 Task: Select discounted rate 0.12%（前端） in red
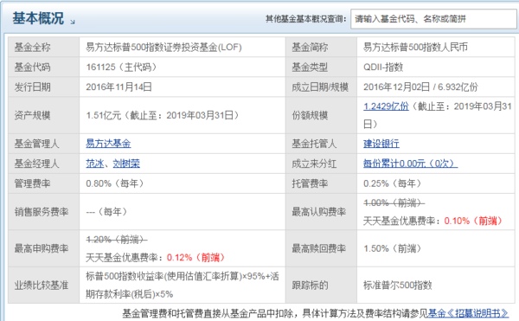coord(196,258)
